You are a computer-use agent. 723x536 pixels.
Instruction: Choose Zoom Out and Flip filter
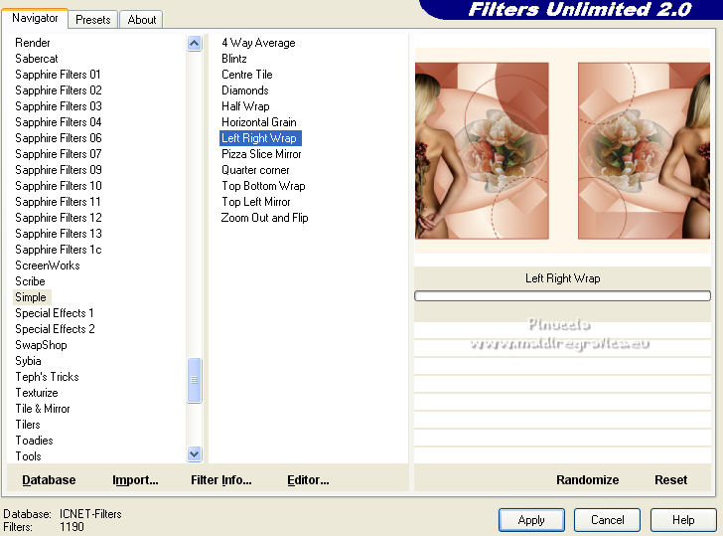(x=264, y=218)
